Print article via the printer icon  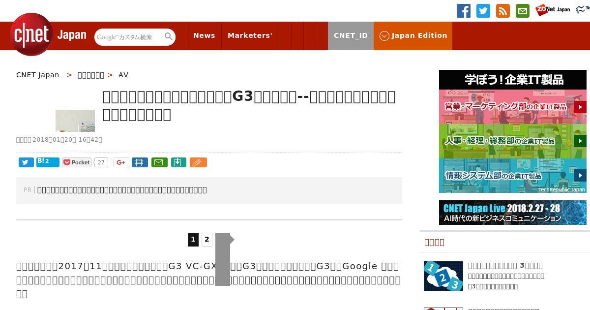click(x=140, y=162)
